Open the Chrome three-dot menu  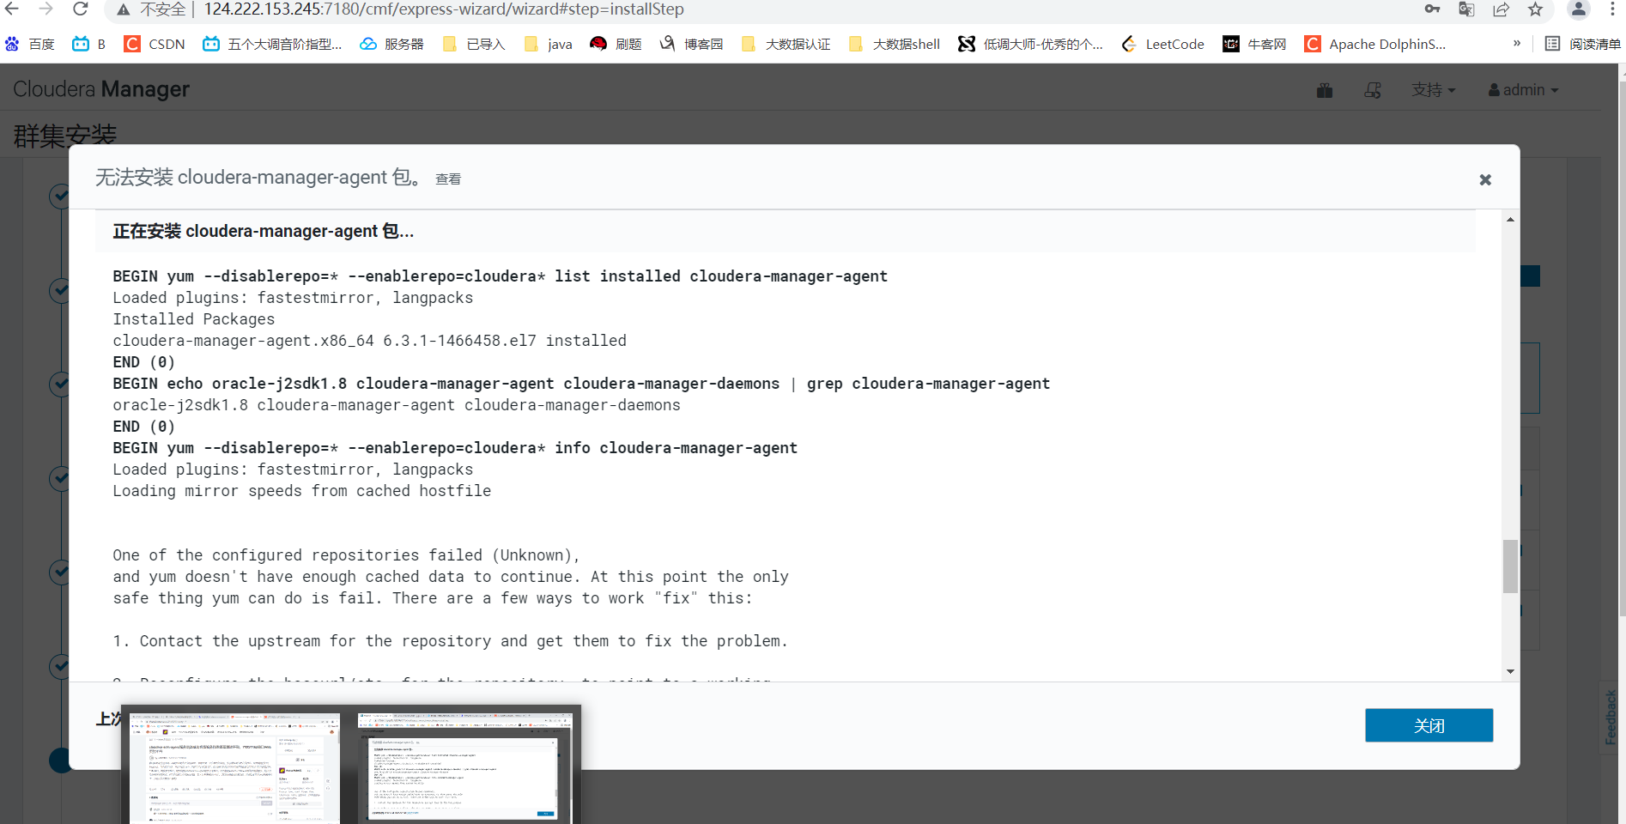click(1612, 9)
